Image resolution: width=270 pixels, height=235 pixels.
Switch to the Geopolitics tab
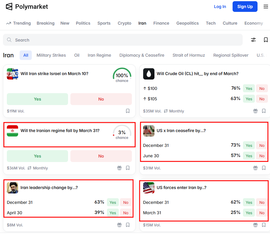point(187,23)
